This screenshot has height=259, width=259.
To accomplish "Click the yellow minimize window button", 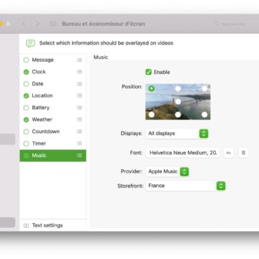I will click(x=1, y=24).
